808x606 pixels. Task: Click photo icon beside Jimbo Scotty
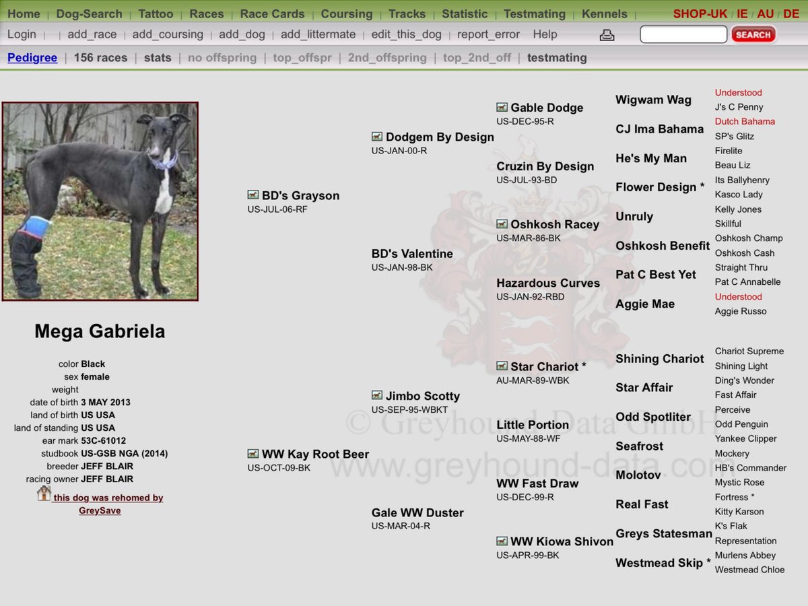377,396
